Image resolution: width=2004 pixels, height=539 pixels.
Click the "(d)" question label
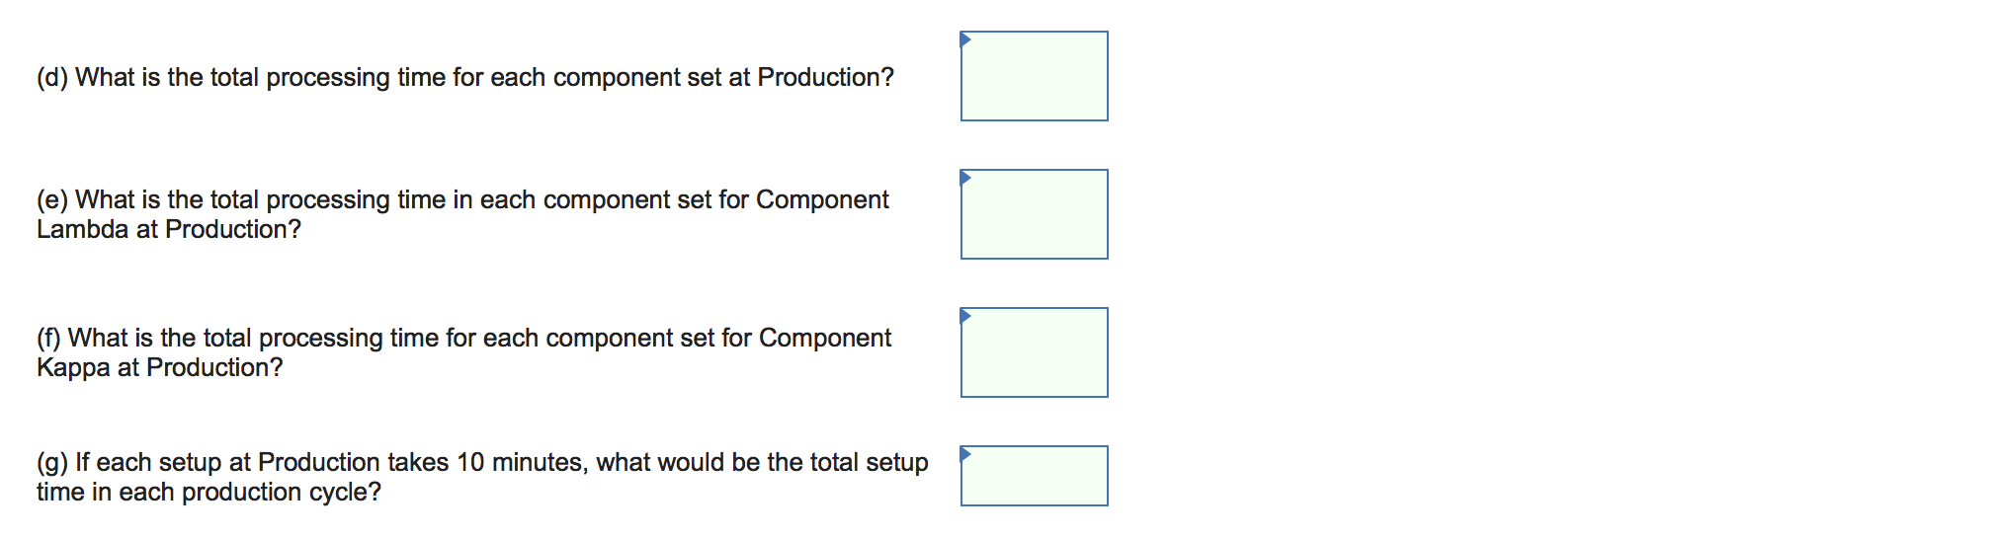coord(52,77)
